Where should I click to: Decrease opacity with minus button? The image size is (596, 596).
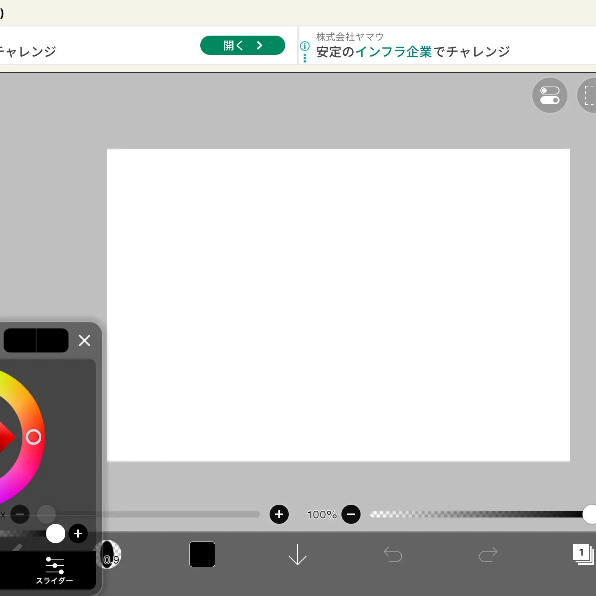351,514
